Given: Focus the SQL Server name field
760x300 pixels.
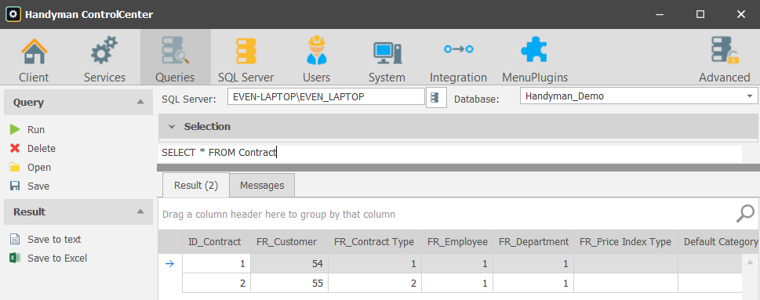Looking at the screenshot, I should [x=325, y=96].
